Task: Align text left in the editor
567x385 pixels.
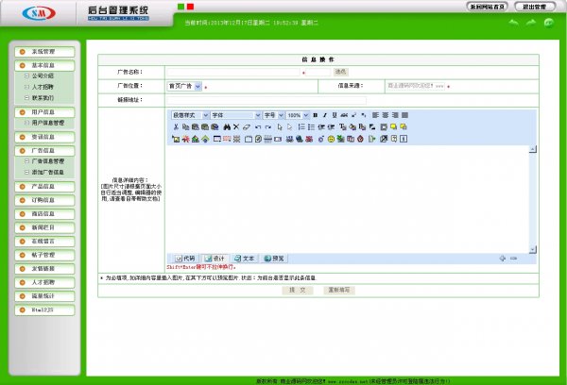Action: [376, 115]
